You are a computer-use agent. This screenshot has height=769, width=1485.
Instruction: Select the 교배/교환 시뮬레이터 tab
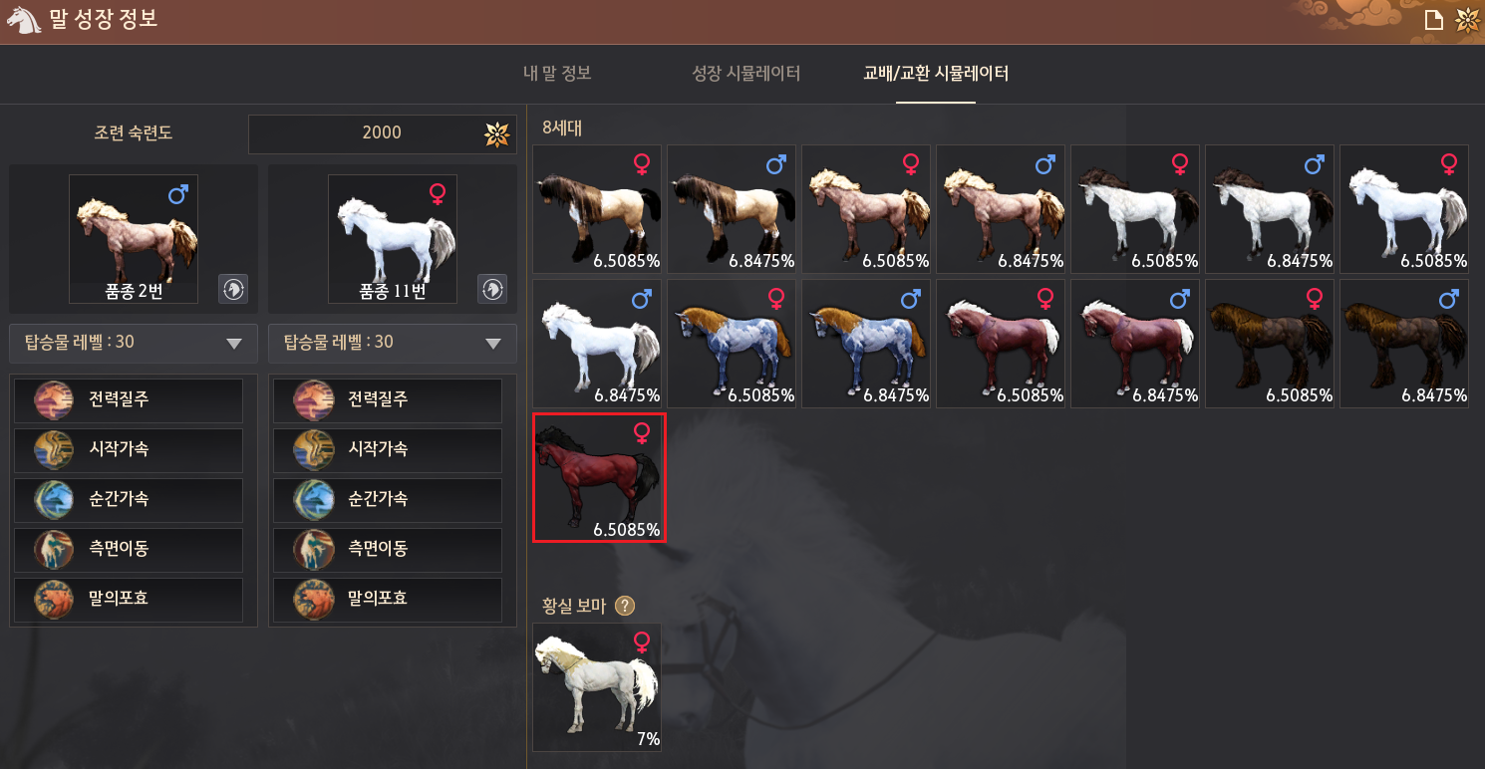point(936,74)
